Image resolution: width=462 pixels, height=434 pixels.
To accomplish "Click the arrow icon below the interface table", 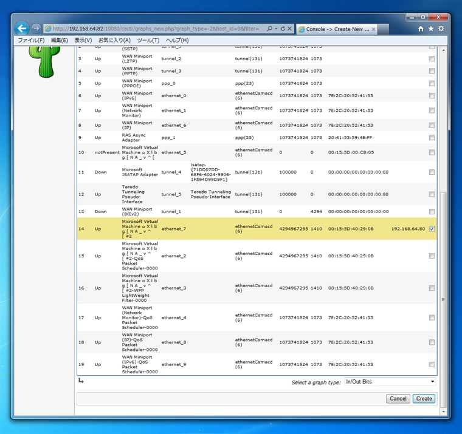I will click(81, 381).
